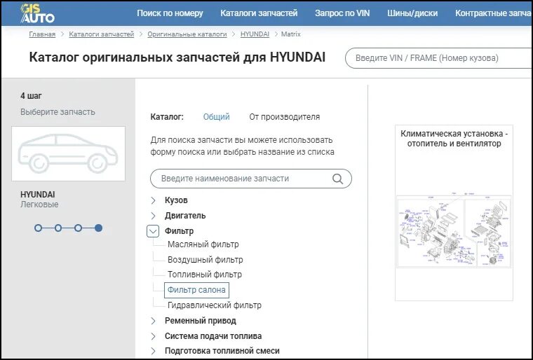Click the filled fourth step circle

coord(99,228)
